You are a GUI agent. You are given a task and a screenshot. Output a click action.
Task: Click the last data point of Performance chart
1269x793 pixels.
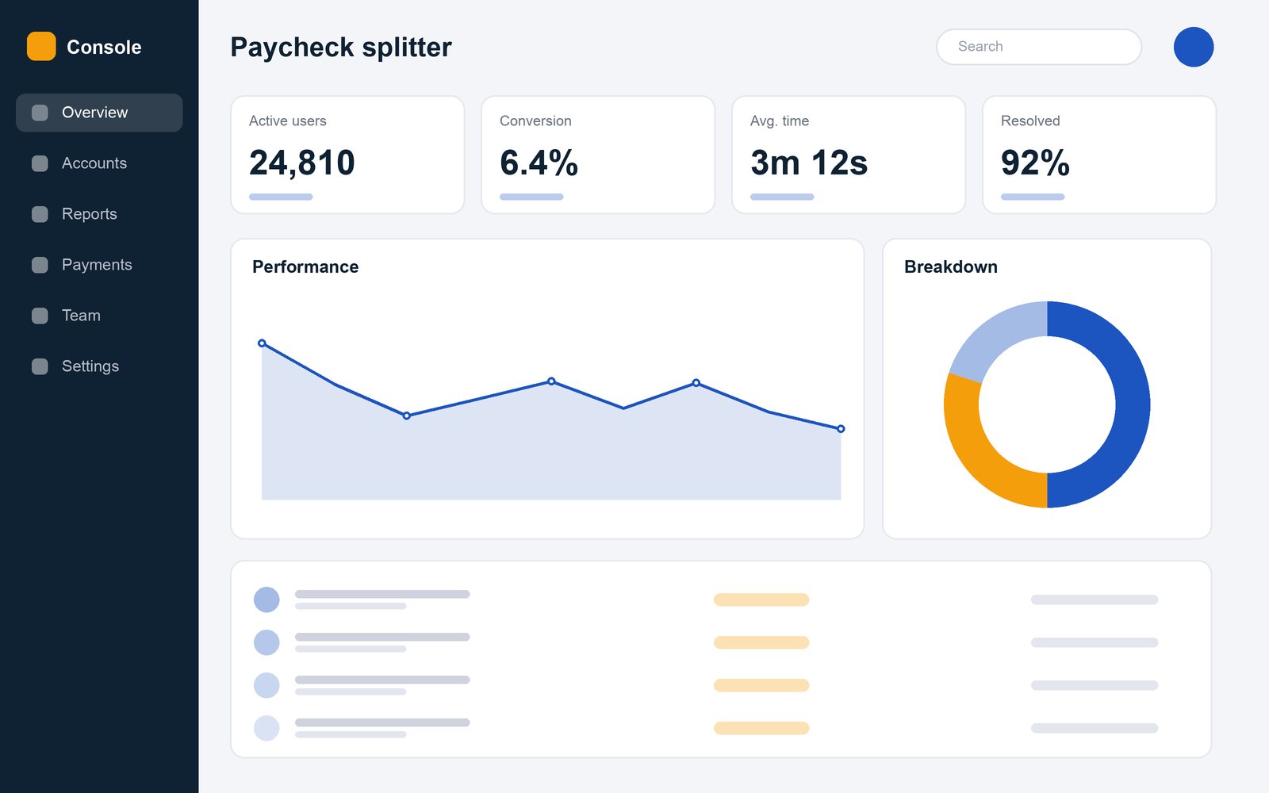[x=841, y=429]
